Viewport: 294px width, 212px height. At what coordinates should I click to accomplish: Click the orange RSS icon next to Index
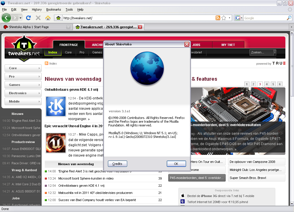tap(47, 63)
